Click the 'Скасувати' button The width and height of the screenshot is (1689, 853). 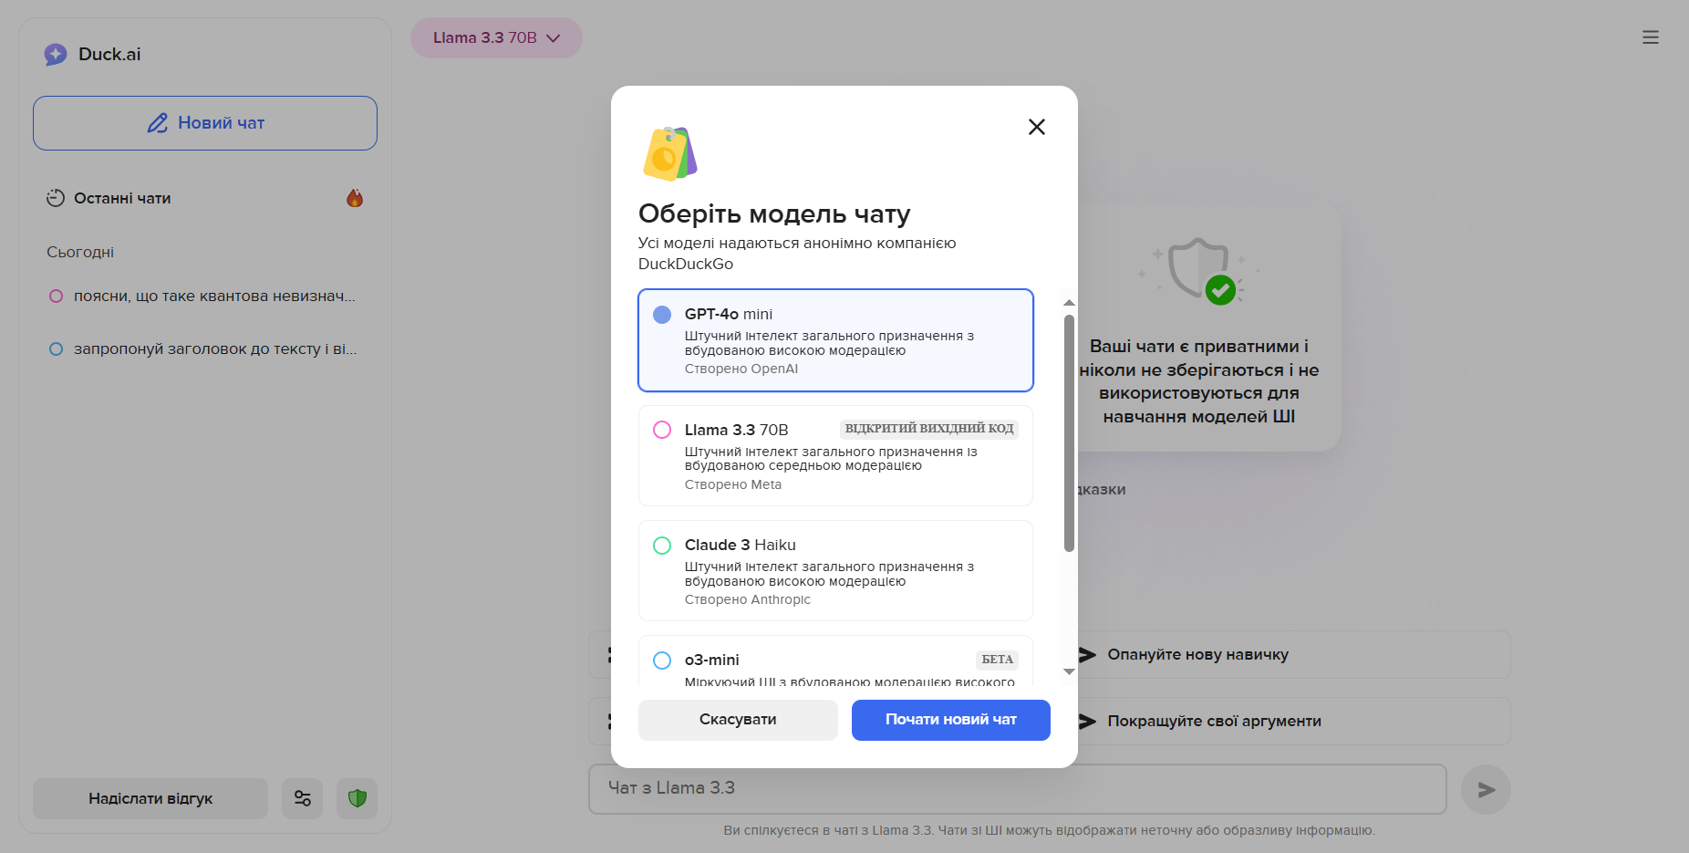738,720
